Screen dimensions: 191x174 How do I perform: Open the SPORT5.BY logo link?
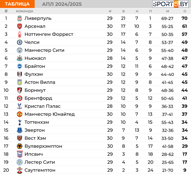(170, 4)
